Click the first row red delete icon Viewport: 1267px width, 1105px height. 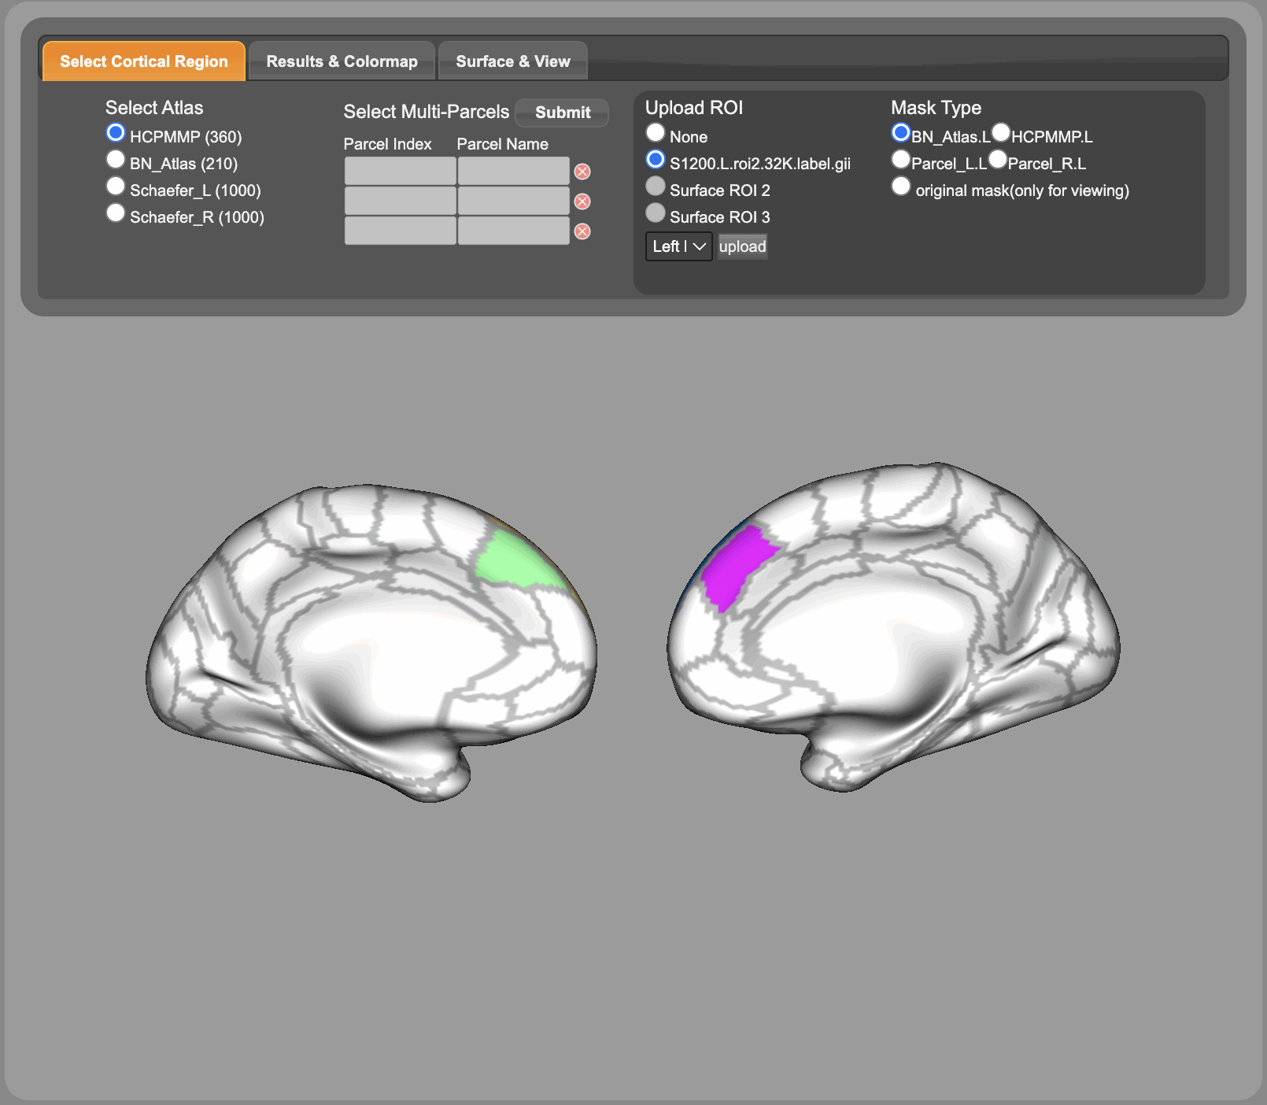pyautogui.click(x=582, y=172)
